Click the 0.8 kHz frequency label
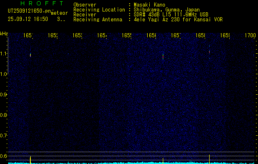The height and width of the screenshot is (164, 258). (3, 115)
